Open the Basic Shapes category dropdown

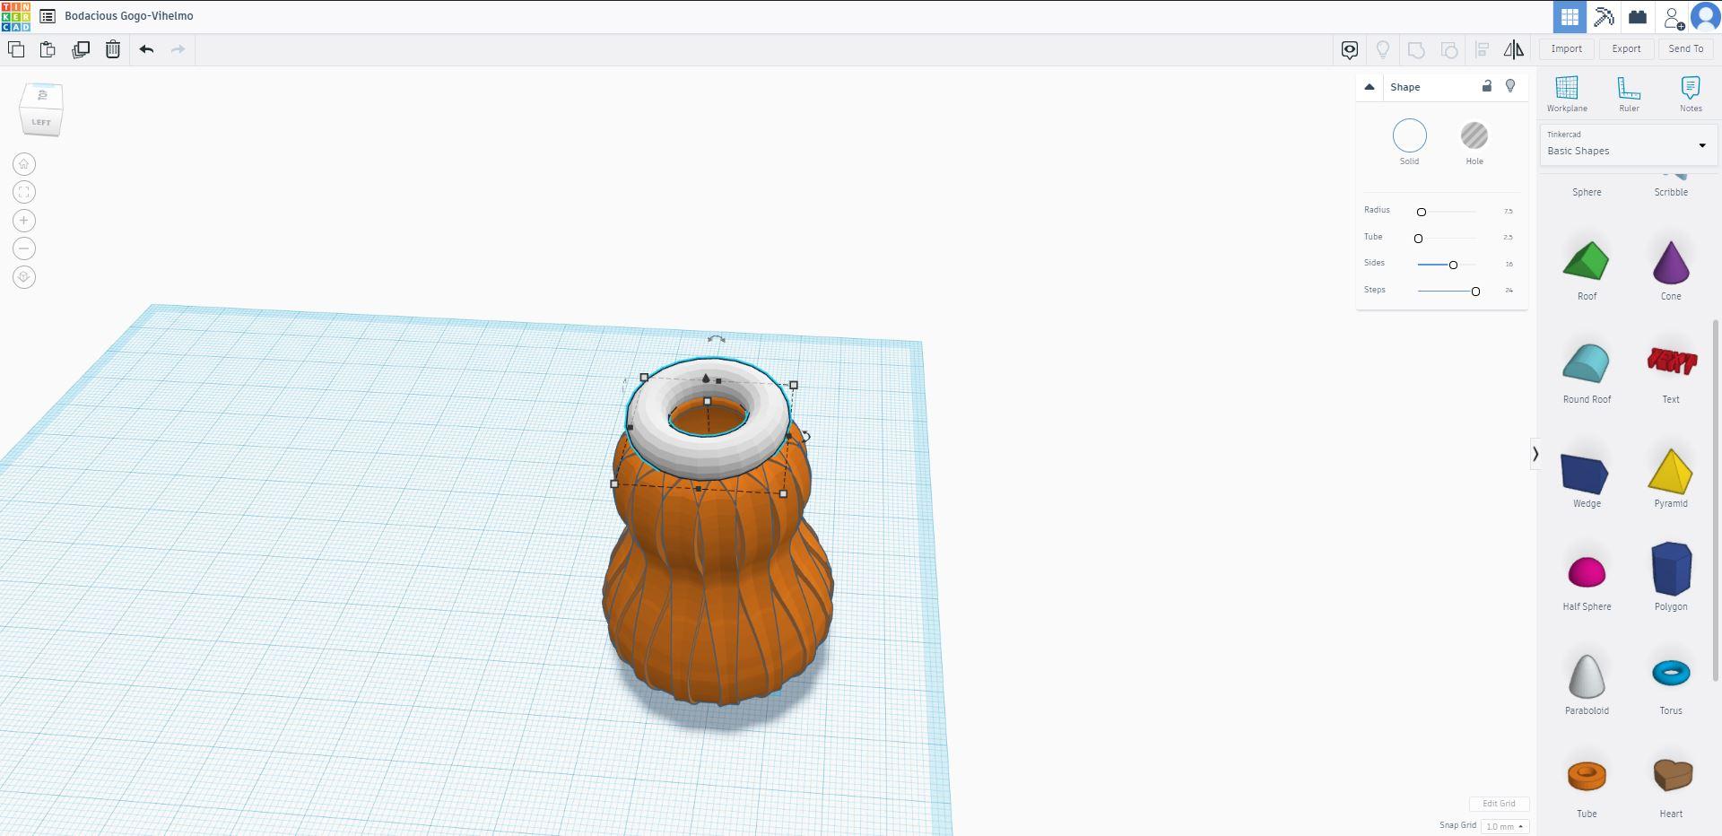point(1628,145)
